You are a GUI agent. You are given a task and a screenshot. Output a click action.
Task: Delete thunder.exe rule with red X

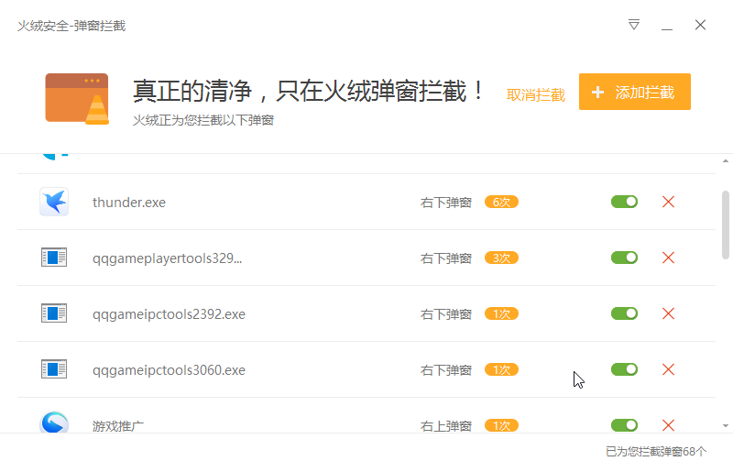[668, 202]
